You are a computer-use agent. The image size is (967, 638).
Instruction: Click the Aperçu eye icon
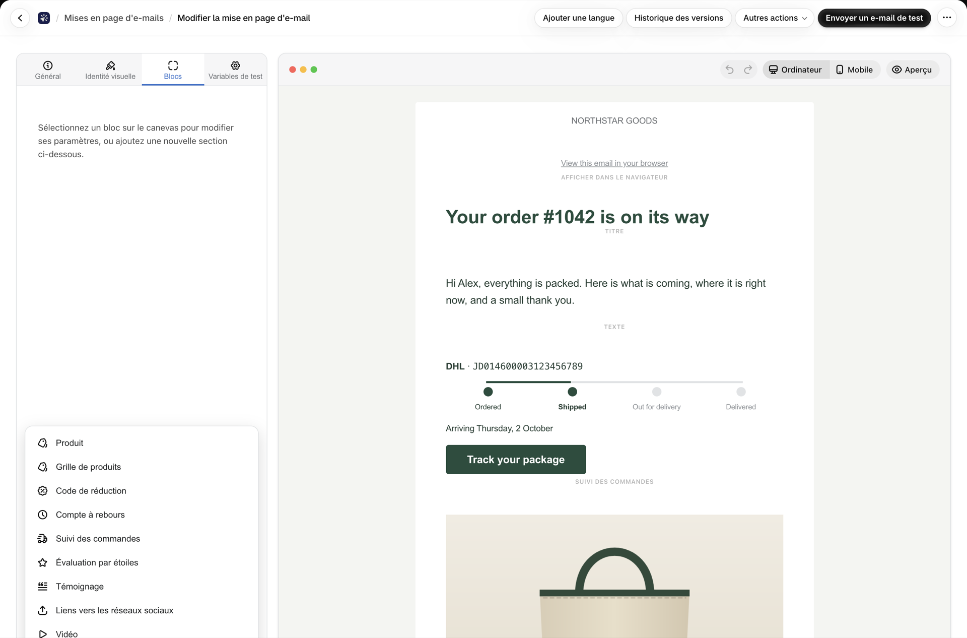click(x=896, y=70)
